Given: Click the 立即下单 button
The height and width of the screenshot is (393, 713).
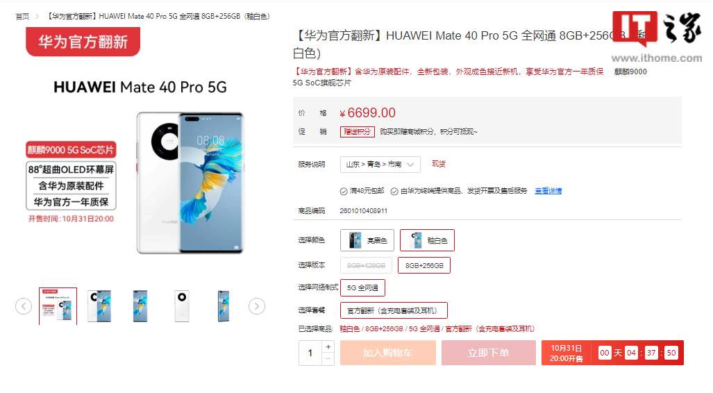Looking at the screenshot, I should click(x=488, y=353).
